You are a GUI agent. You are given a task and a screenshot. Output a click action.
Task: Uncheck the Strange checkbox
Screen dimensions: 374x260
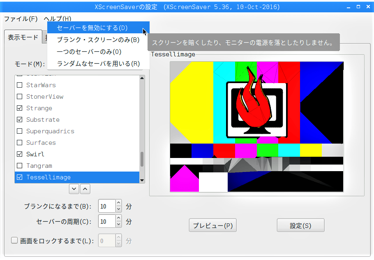(20, 108)
